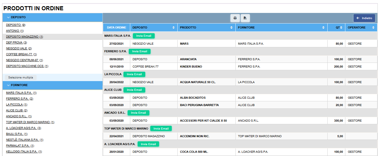Click quantity 5,00 in ACCENDINI row
Screen dimensions: 381x156
click(x=340, y=136)
